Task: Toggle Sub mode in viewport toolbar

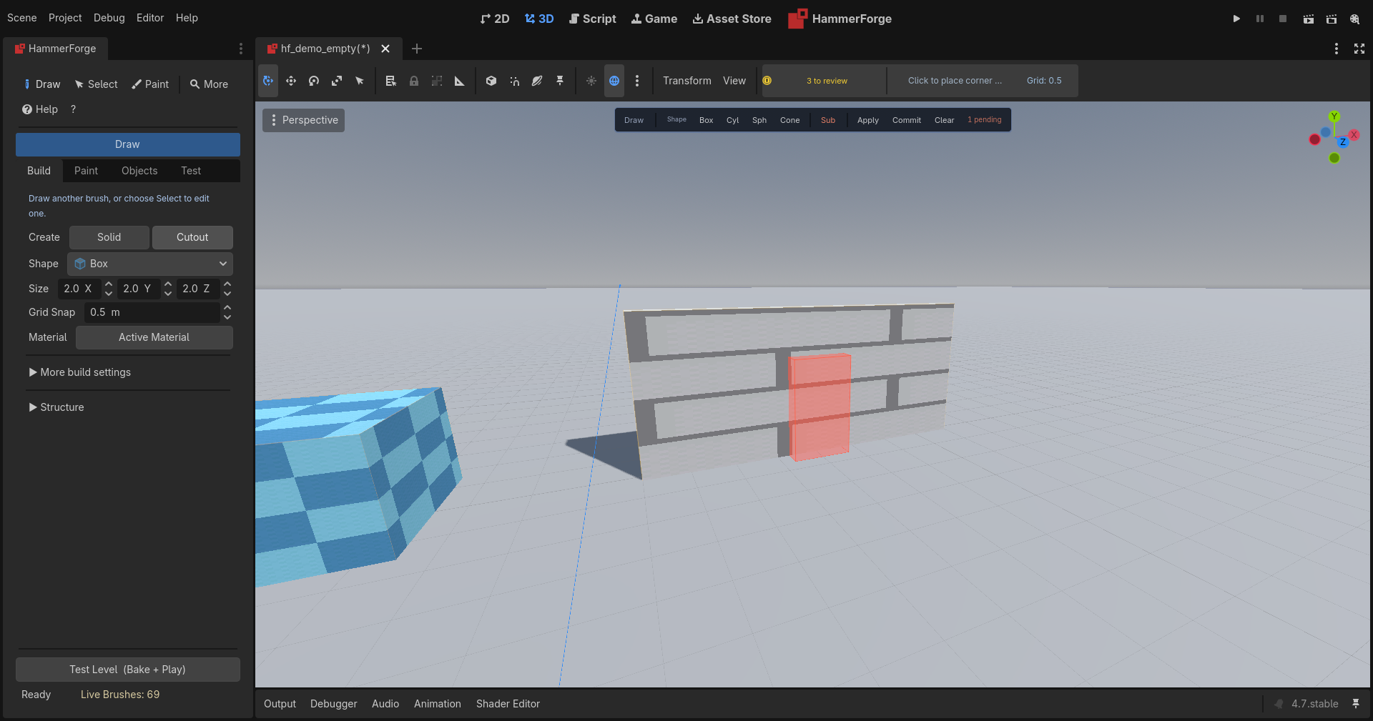Action: click(x=828, y=120)
